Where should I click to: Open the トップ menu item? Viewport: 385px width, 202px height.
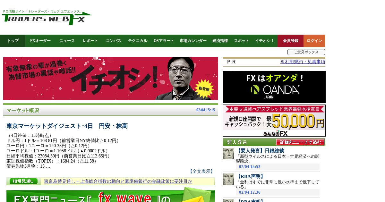pyautogui.click(x=13, y=41)
